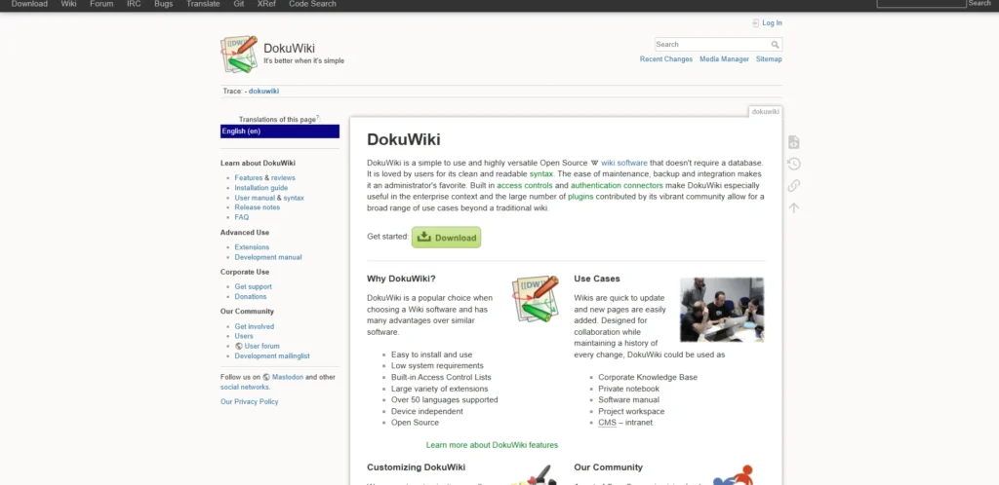Open XRef in the top bar
The width and height of the screenshot is (999, 485).
coord(266,4)
